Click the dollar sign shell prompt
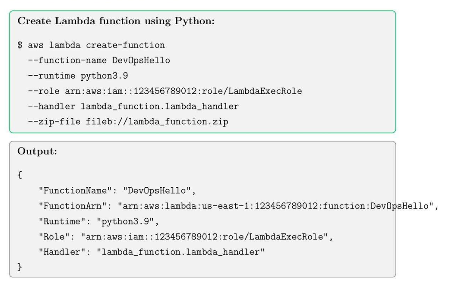Viewport: 450px width, 285px height. pos(19,46)
